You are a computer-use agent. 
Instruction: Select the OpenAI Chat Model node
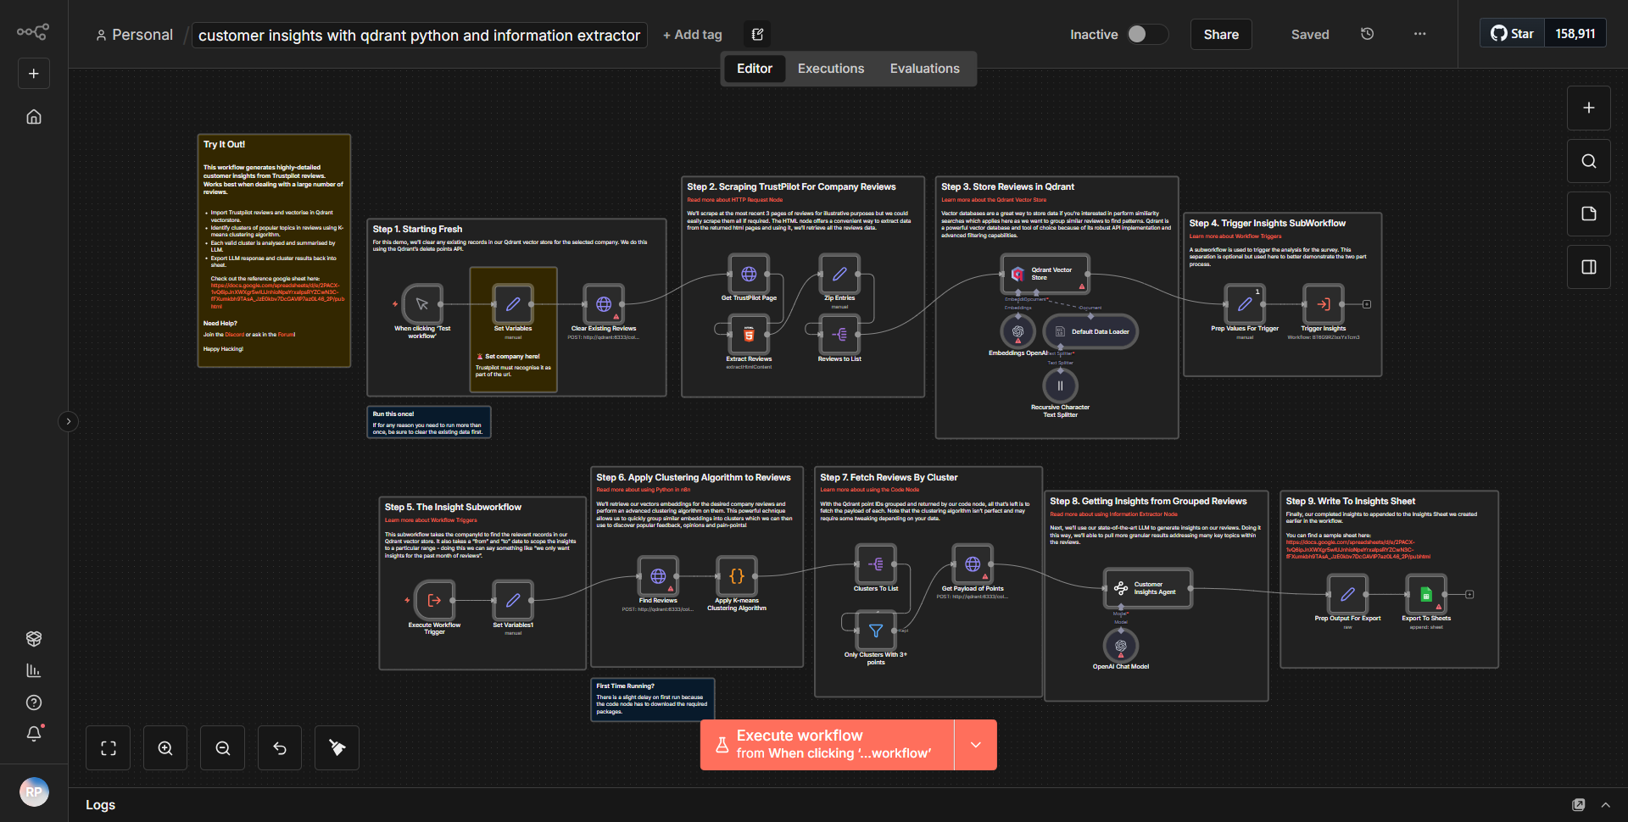pyautogui.click(x=1121, y=646)
